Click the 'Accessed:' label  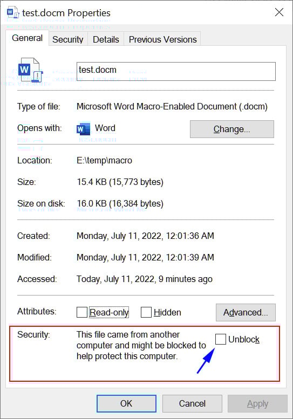pos(37,279)
